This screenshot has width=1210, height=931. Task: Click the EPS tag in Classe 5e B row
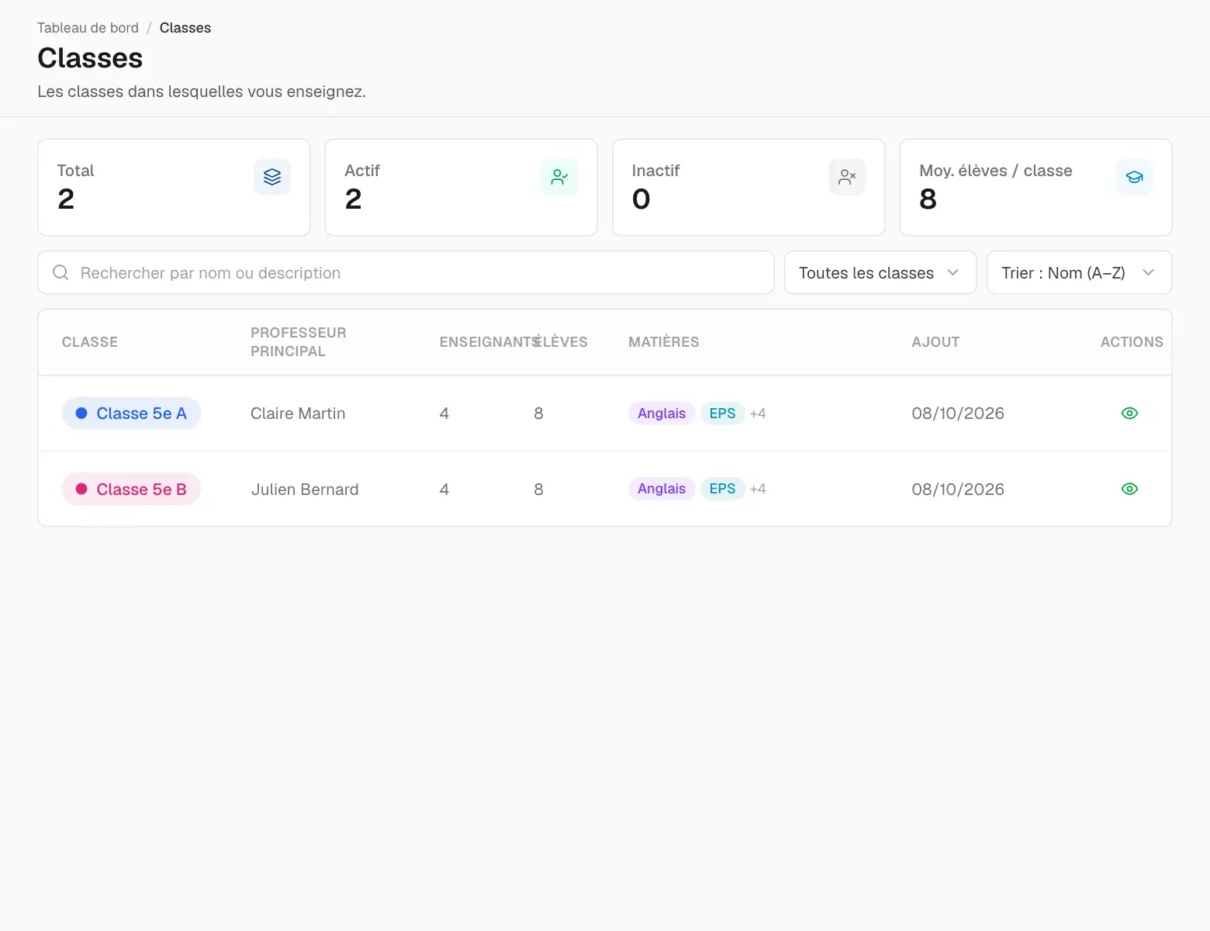pos(722,489)
